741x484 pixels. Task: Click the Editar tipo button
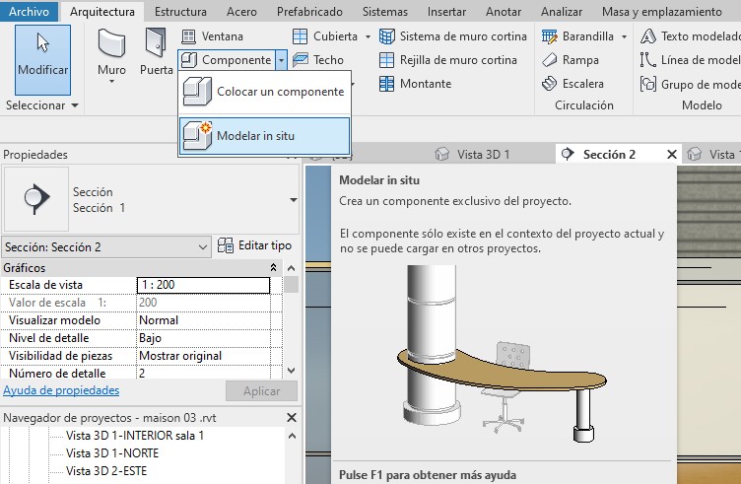coord(255,245)
